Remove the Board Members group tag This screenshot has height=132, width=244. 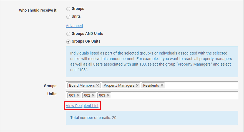97,86
